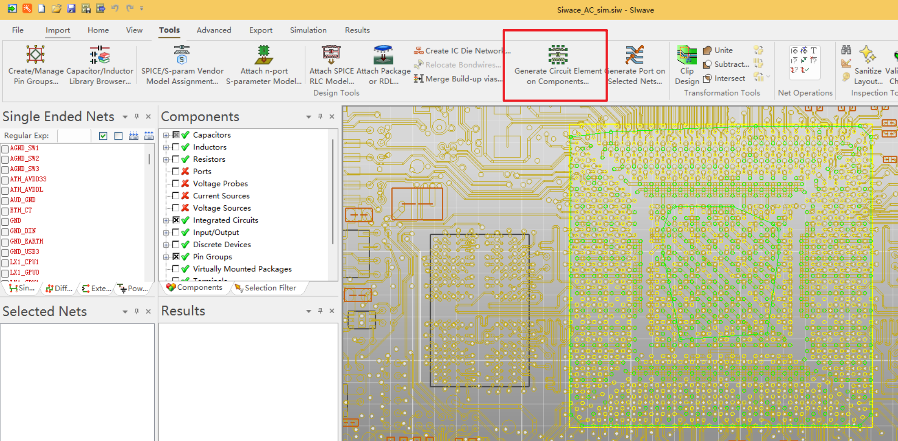Click the Unite transformation button
This screenshot has width=898, height=441.
pos(718,50)
